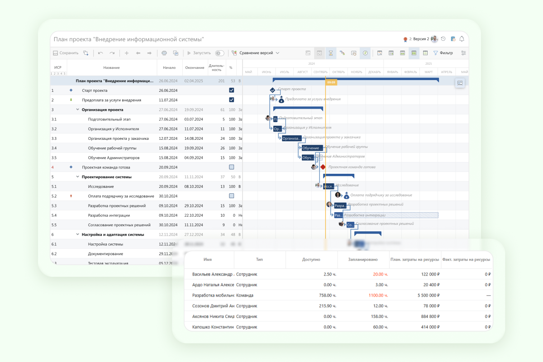The height and width of the screenshot is (362, 543).
Task: Open the notifications bell icon
Action: pos(462,39)
